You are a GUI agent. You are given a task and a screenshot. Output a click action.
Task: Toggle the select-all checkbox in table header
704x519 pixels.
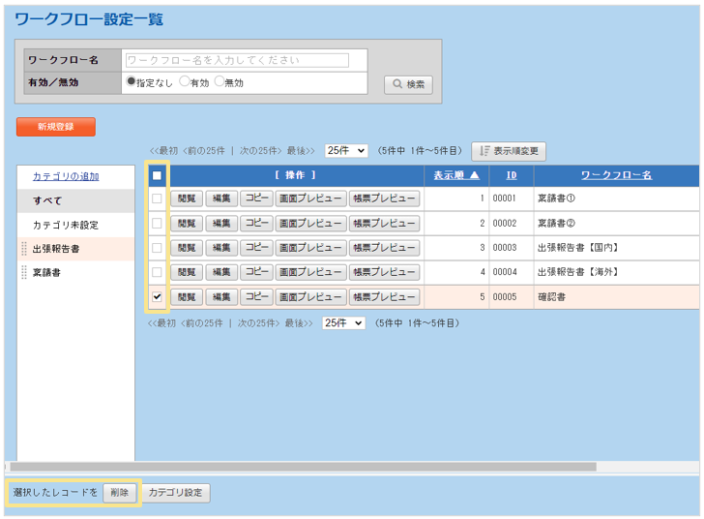tap(157, 175)
